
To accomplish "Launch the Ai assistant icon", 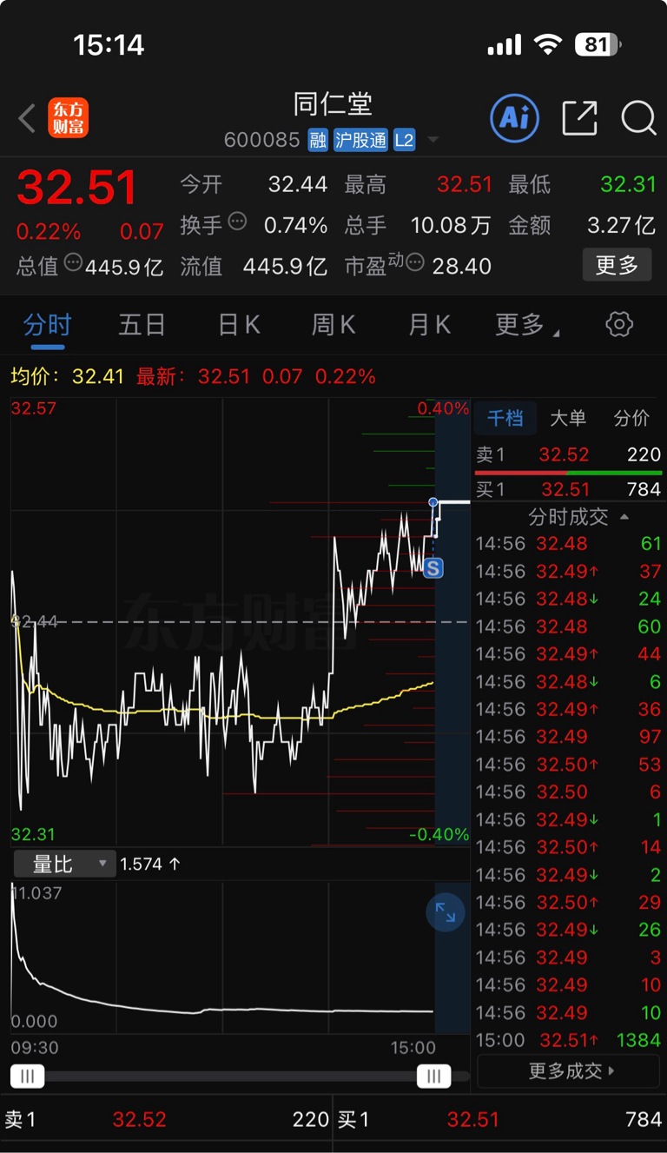I will click(x=515, y=118).
